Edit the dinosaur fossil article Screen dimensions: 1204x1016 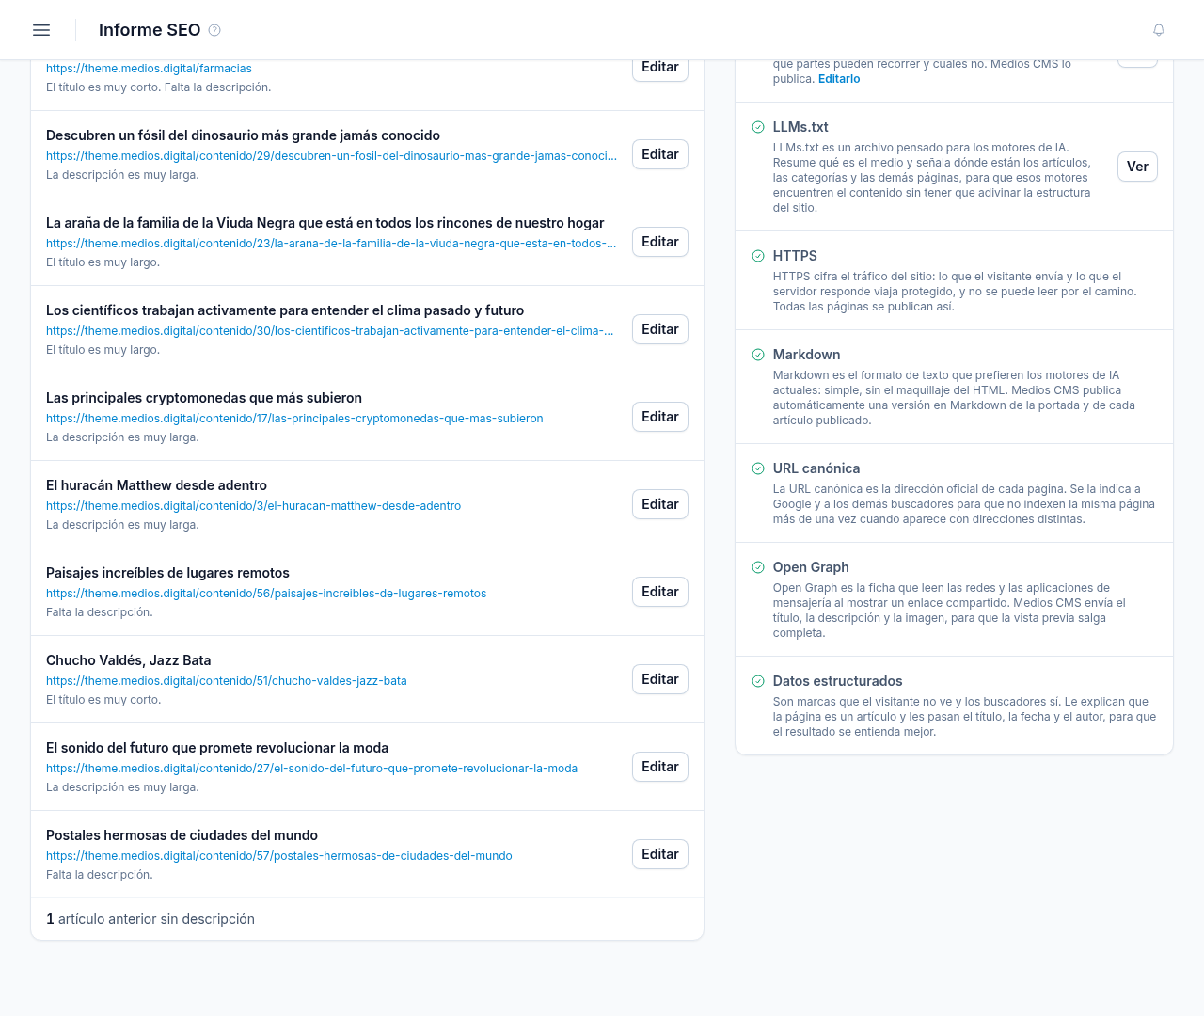tap(660, 154)
